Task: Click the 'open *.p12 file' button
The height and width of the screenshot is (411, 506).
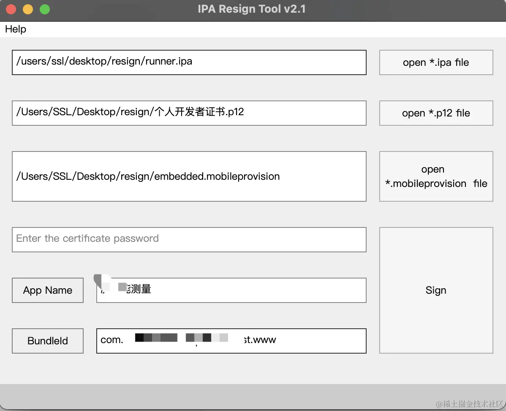Action: click(436, 113)
